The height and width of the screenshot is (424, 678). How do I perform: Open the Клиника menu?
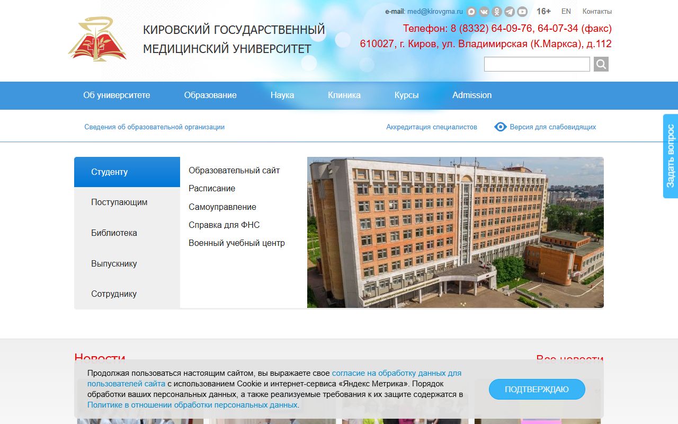coord(344,95)
